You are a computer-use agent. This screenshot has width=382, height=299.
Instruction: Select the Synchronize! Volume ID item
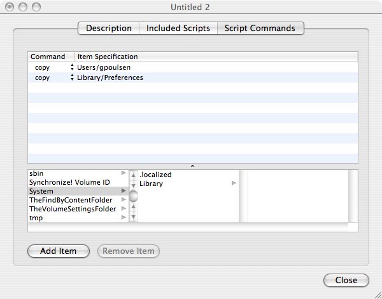point(65,182)
